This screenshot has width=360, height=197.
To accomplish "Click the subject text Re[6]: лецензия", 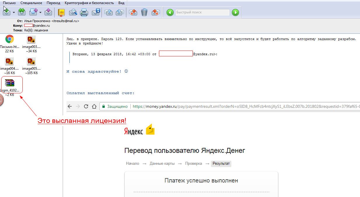I will [x=36, y=30].
